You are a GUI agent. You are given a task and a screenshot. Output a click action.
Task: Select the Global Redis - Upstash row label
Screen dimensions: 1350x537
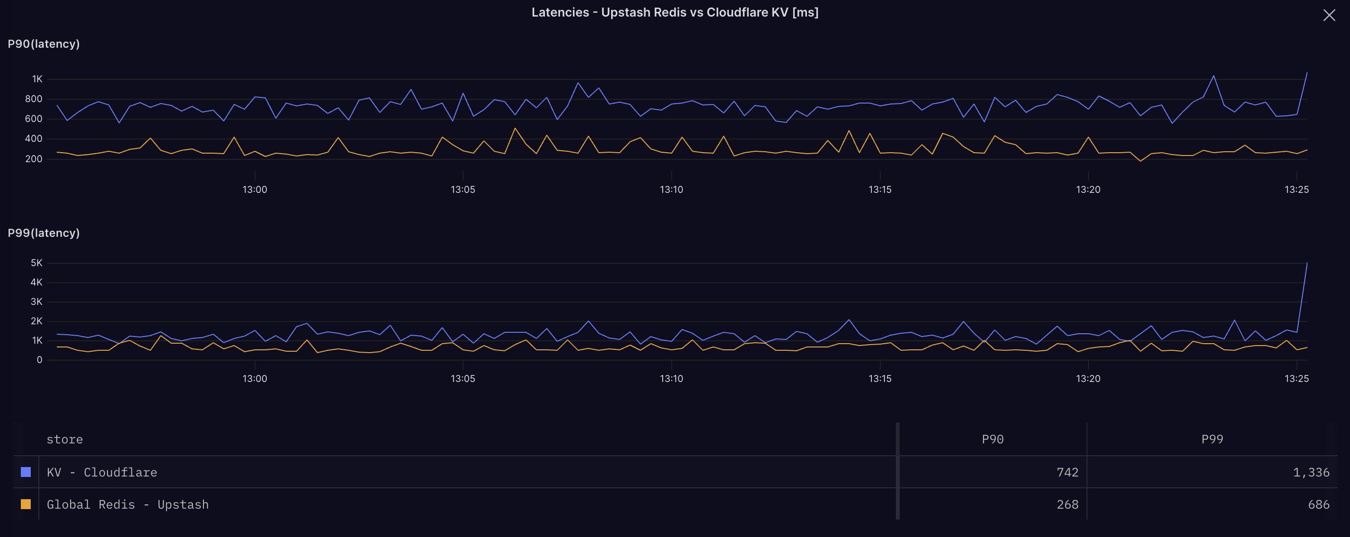tap(127, 504)
